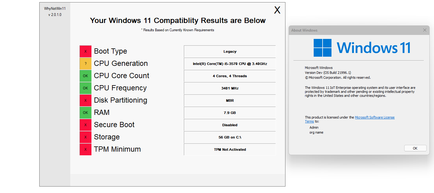Click the Admin licensee name
This screenshot has width=434, height=193.
pos(314,127)
